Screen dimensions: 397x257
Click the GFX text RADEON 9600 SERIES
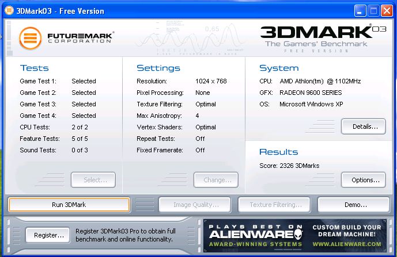click(311, 93)
